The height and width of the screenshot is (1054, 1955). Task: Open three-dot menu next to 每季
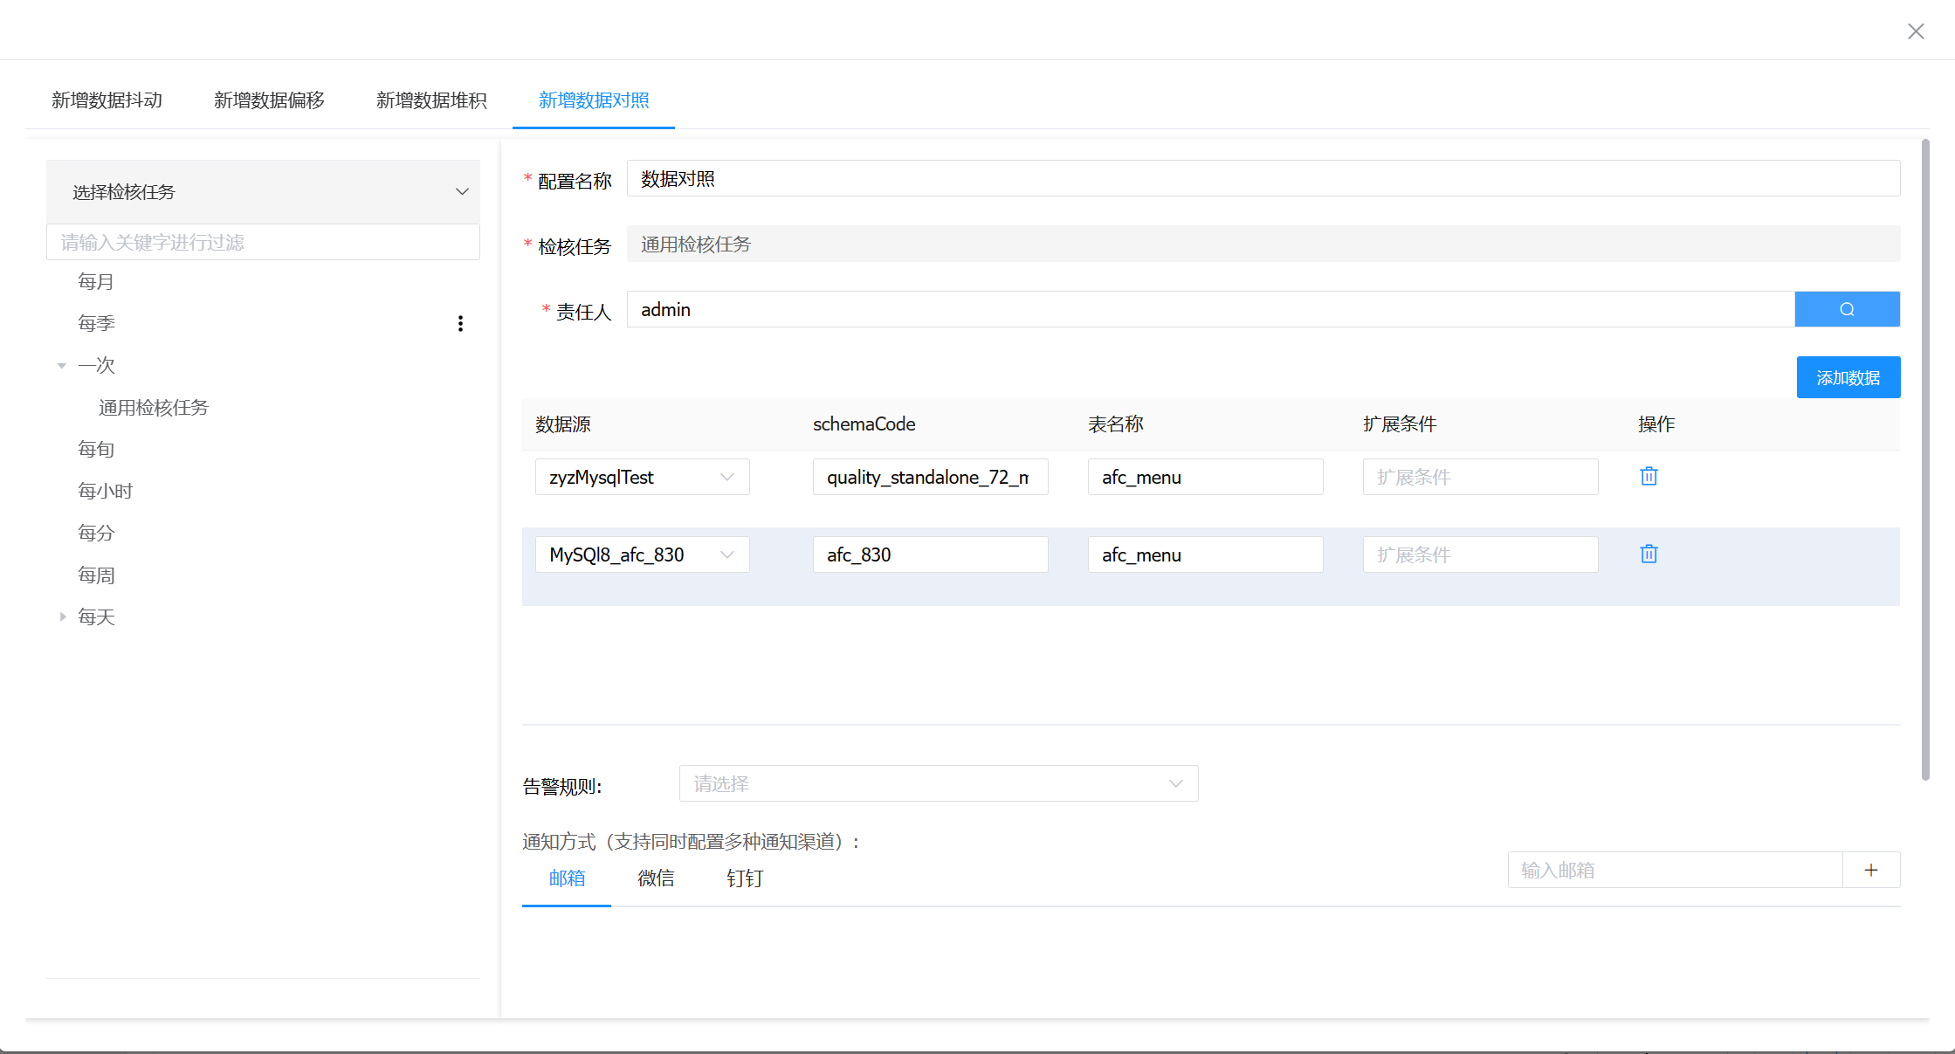tap(460, 324)
